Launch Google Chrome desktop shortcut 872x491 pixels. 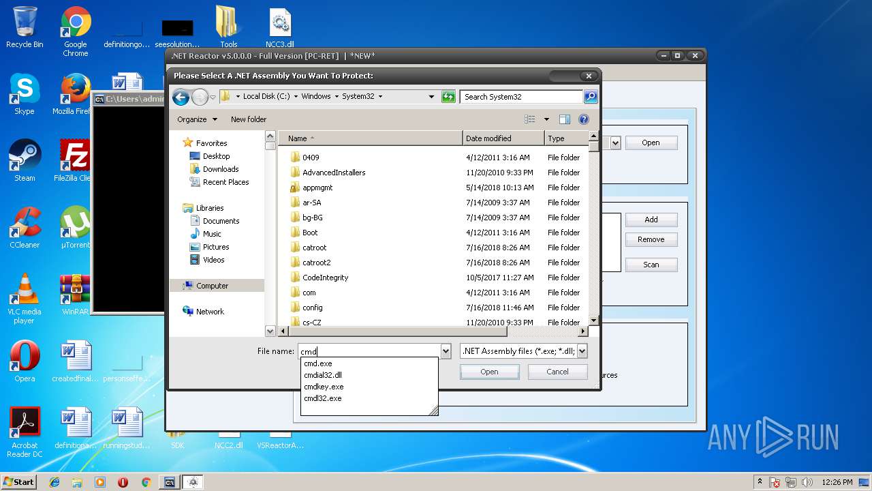point(76,32)
